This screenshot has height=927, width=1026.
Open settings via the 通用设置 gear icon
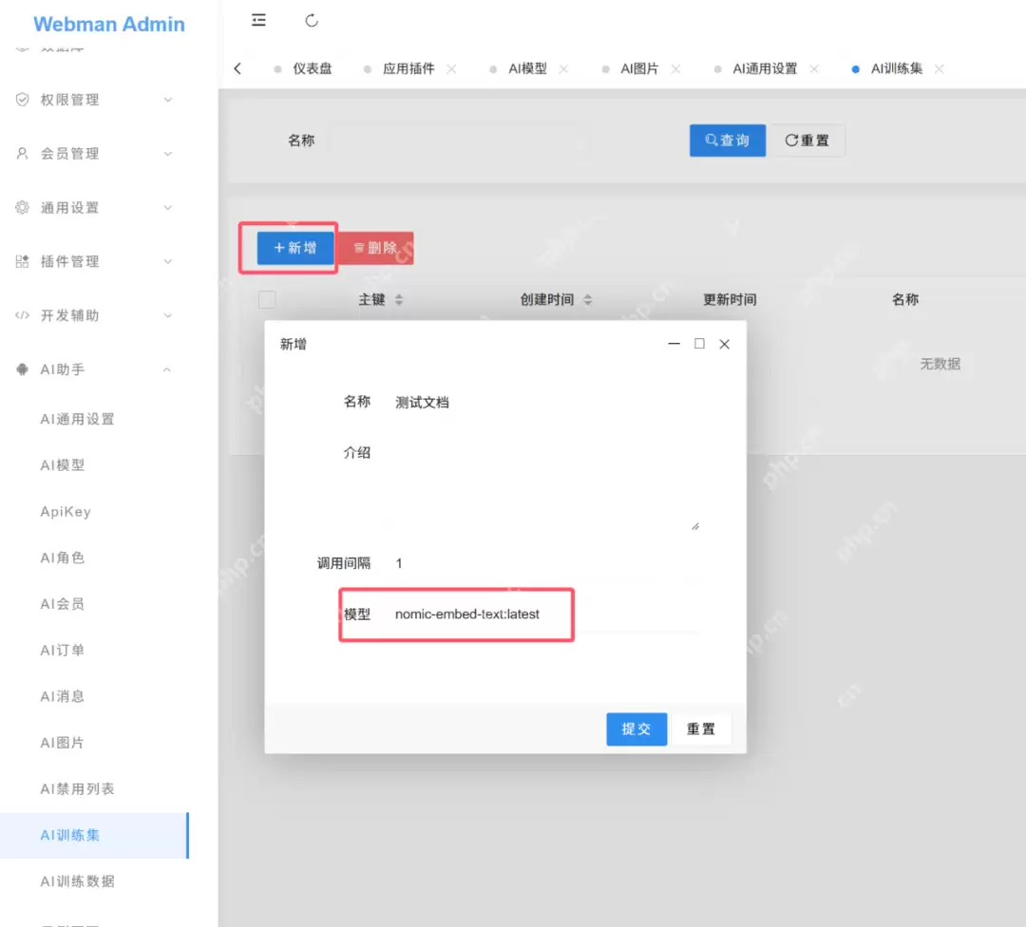pyautogui.click(x=23, y=207)
